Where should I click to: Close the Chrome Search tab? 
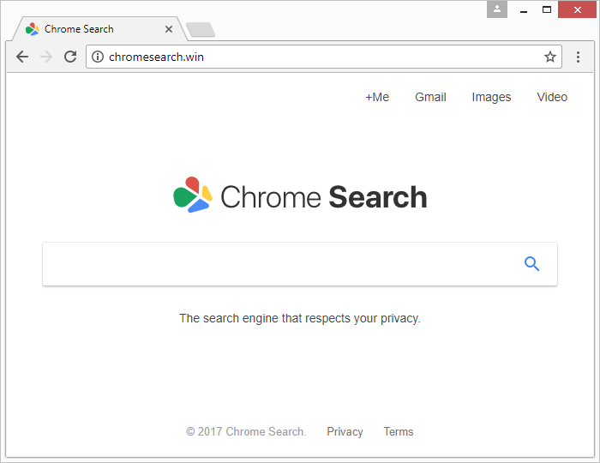tap(169, 29)
